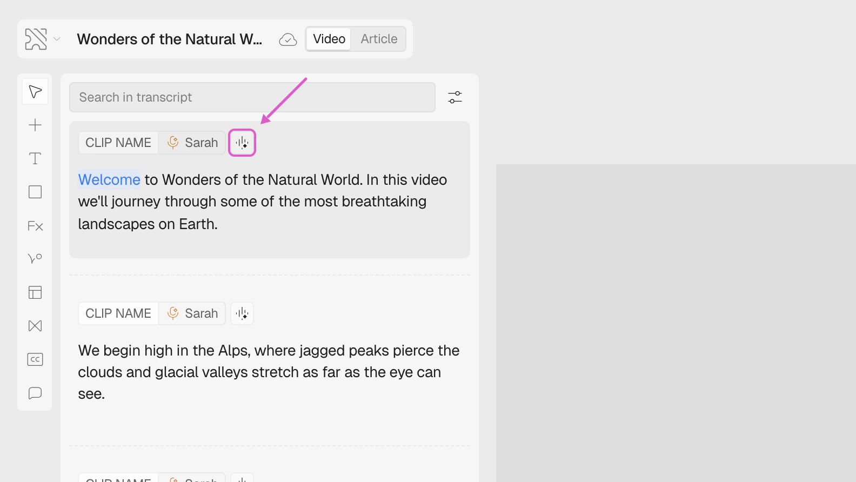The height and width of the screenshot is (482, 856).
Task: Click the text 'clouds and glacial valleys stretch'
Action: [x=188, y=372]
